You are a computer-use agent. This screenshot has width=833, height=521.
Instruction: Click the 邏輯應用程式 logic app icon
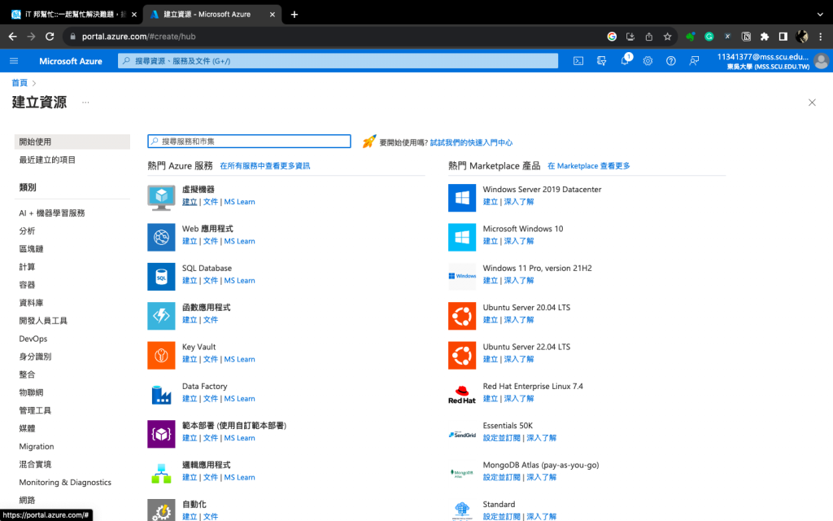tap(162, 473)
